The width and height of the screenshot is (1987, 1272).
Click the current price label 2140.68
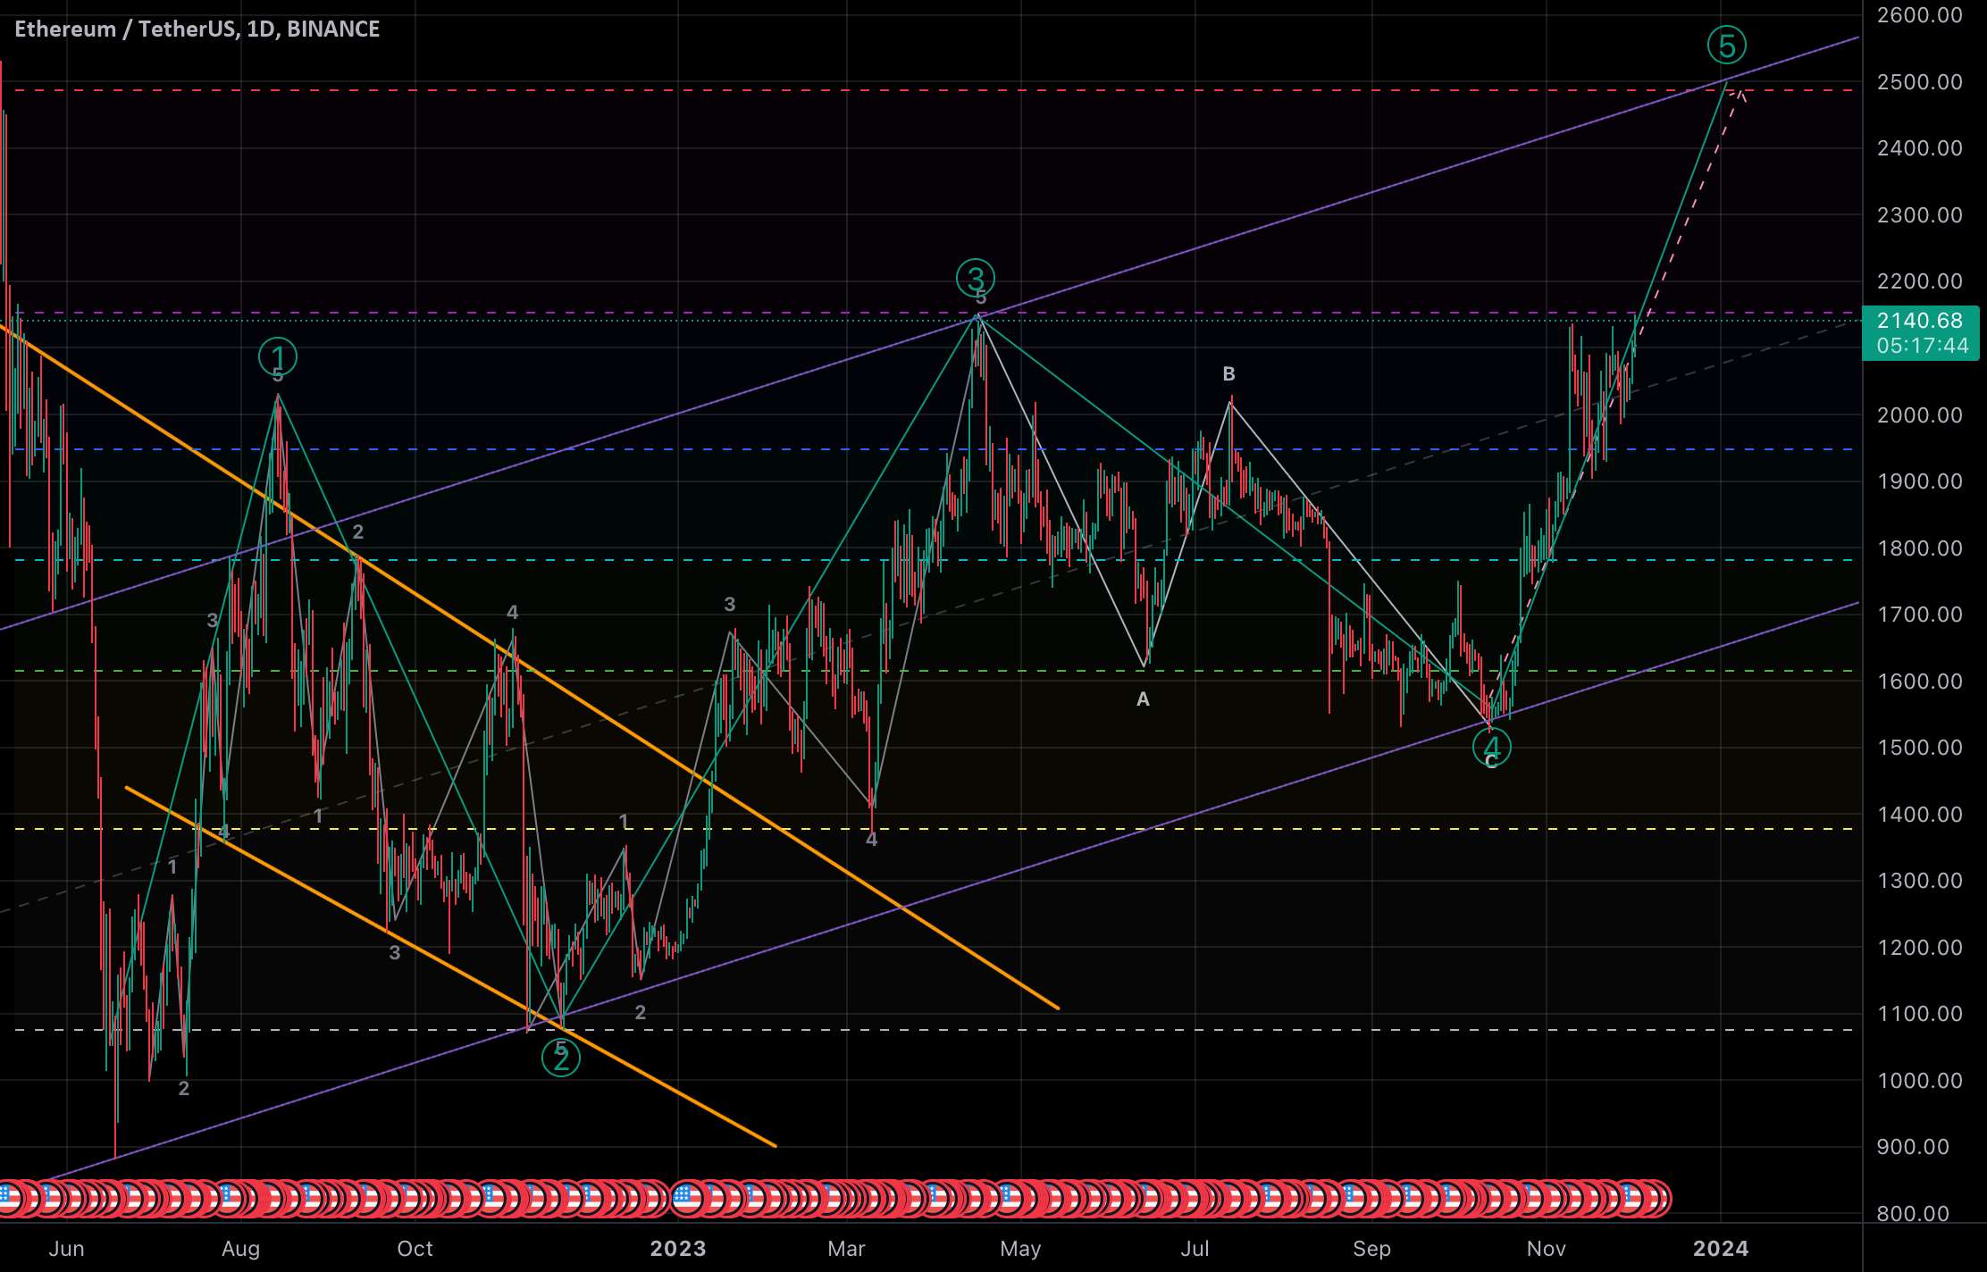coord(1920,321)
